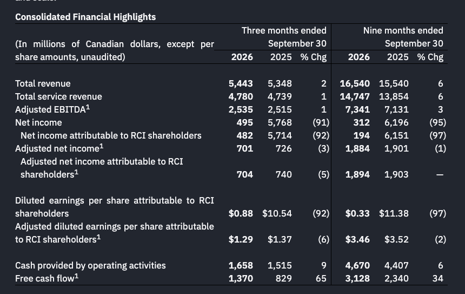This screenshot has height=294, width=465.
Task: Select adjusted attributable income value 1,903
Action: tap(396, 175)
